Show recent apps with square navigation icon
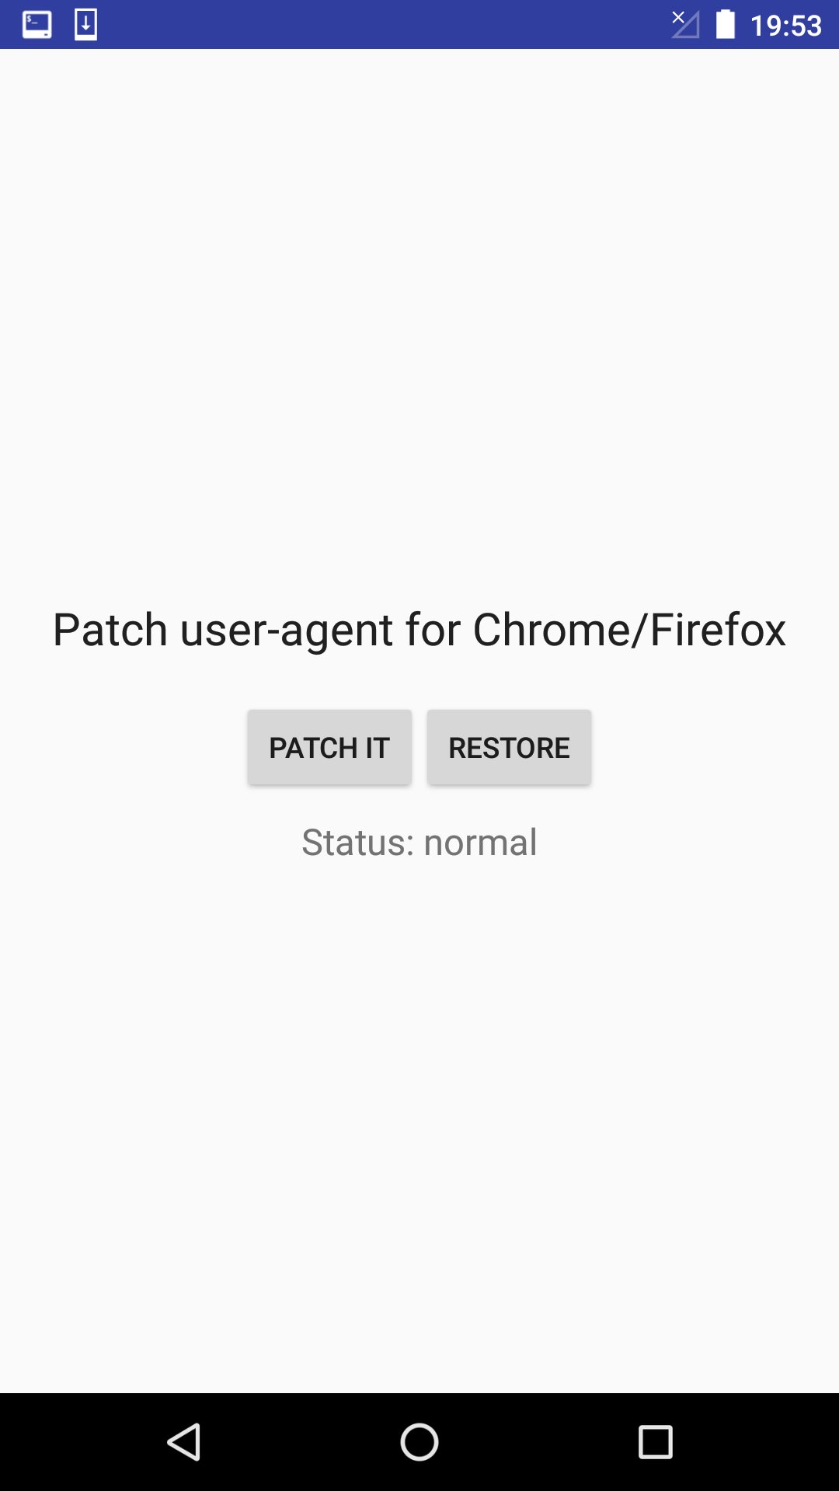839x1491 pixels. tap(655, 1442)
